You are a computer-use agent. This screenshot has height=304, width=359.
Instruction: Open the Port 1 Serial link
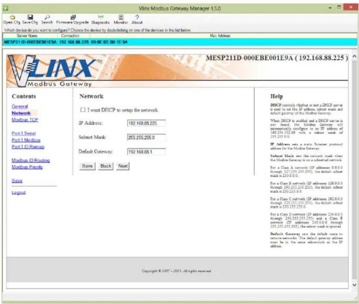[24, 133]
